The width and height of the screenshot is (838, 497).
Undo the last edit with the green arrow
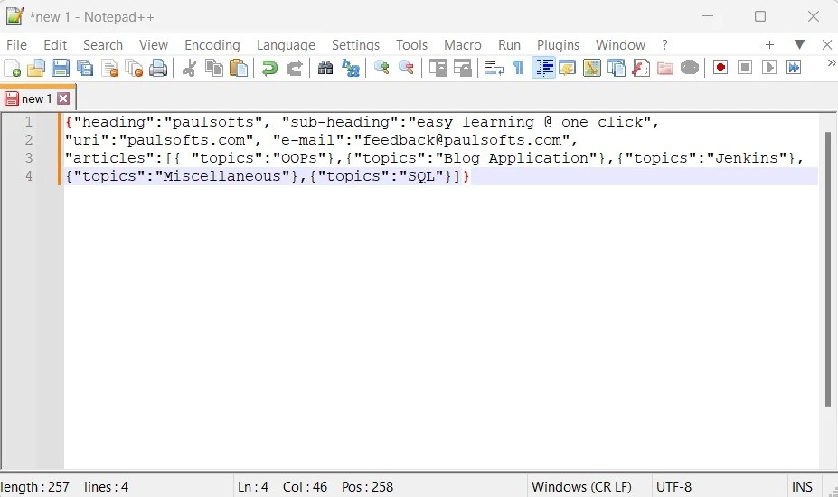[x=270, y=68]
